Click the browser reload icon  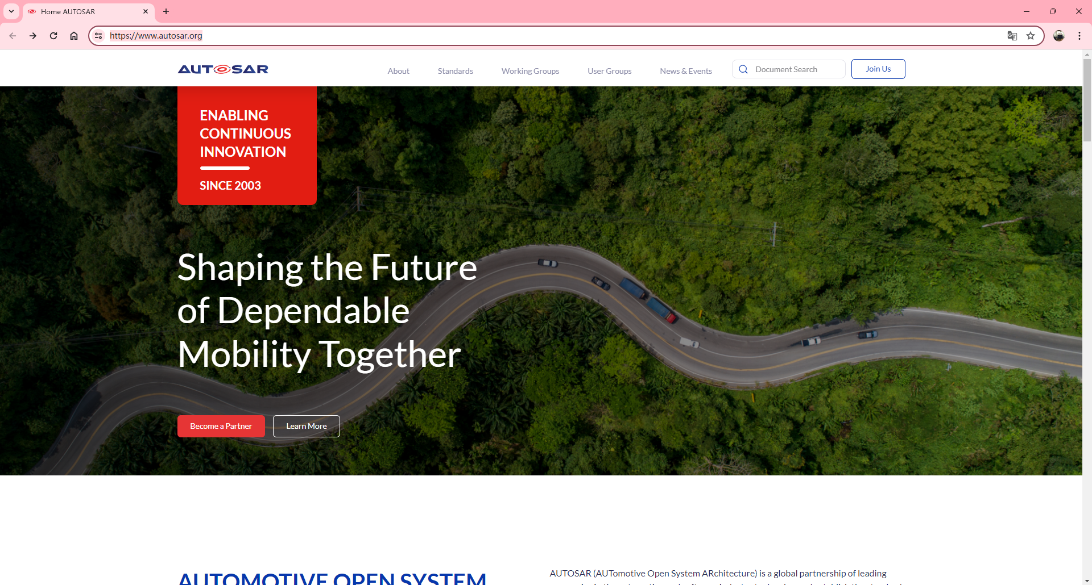53,36
